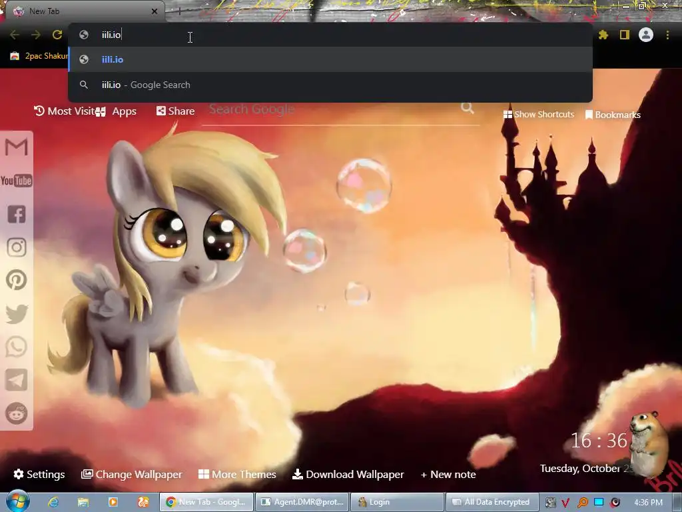Click the Windows Start orb
This screenshot has width=682, height=512.
click(x=17, y=501)
